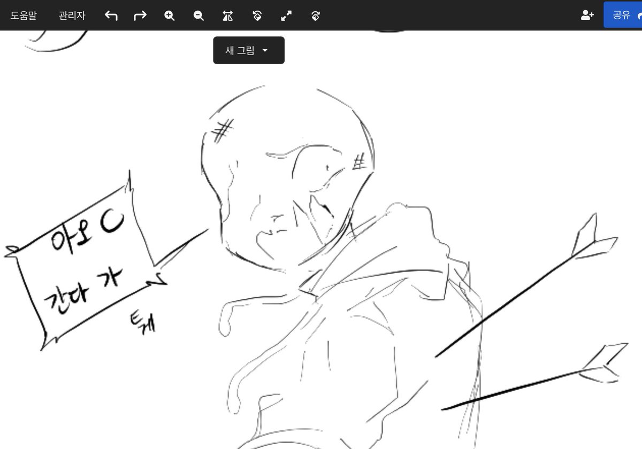642x449 pixels.
Task: Click the add user invite icon
Action: [x=587, y=15]
